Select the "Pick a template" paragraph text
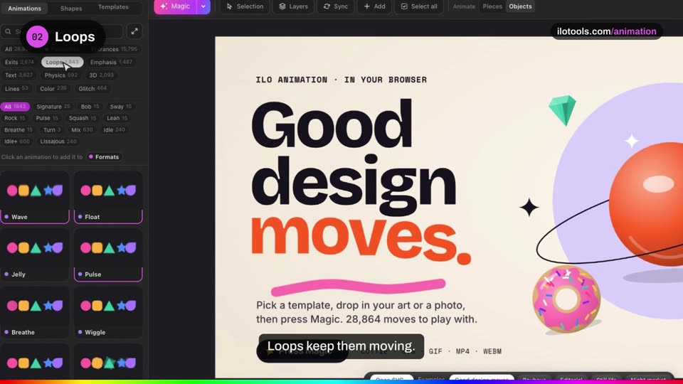Screen dimensions: 683x384 click(x=366, y=312)
